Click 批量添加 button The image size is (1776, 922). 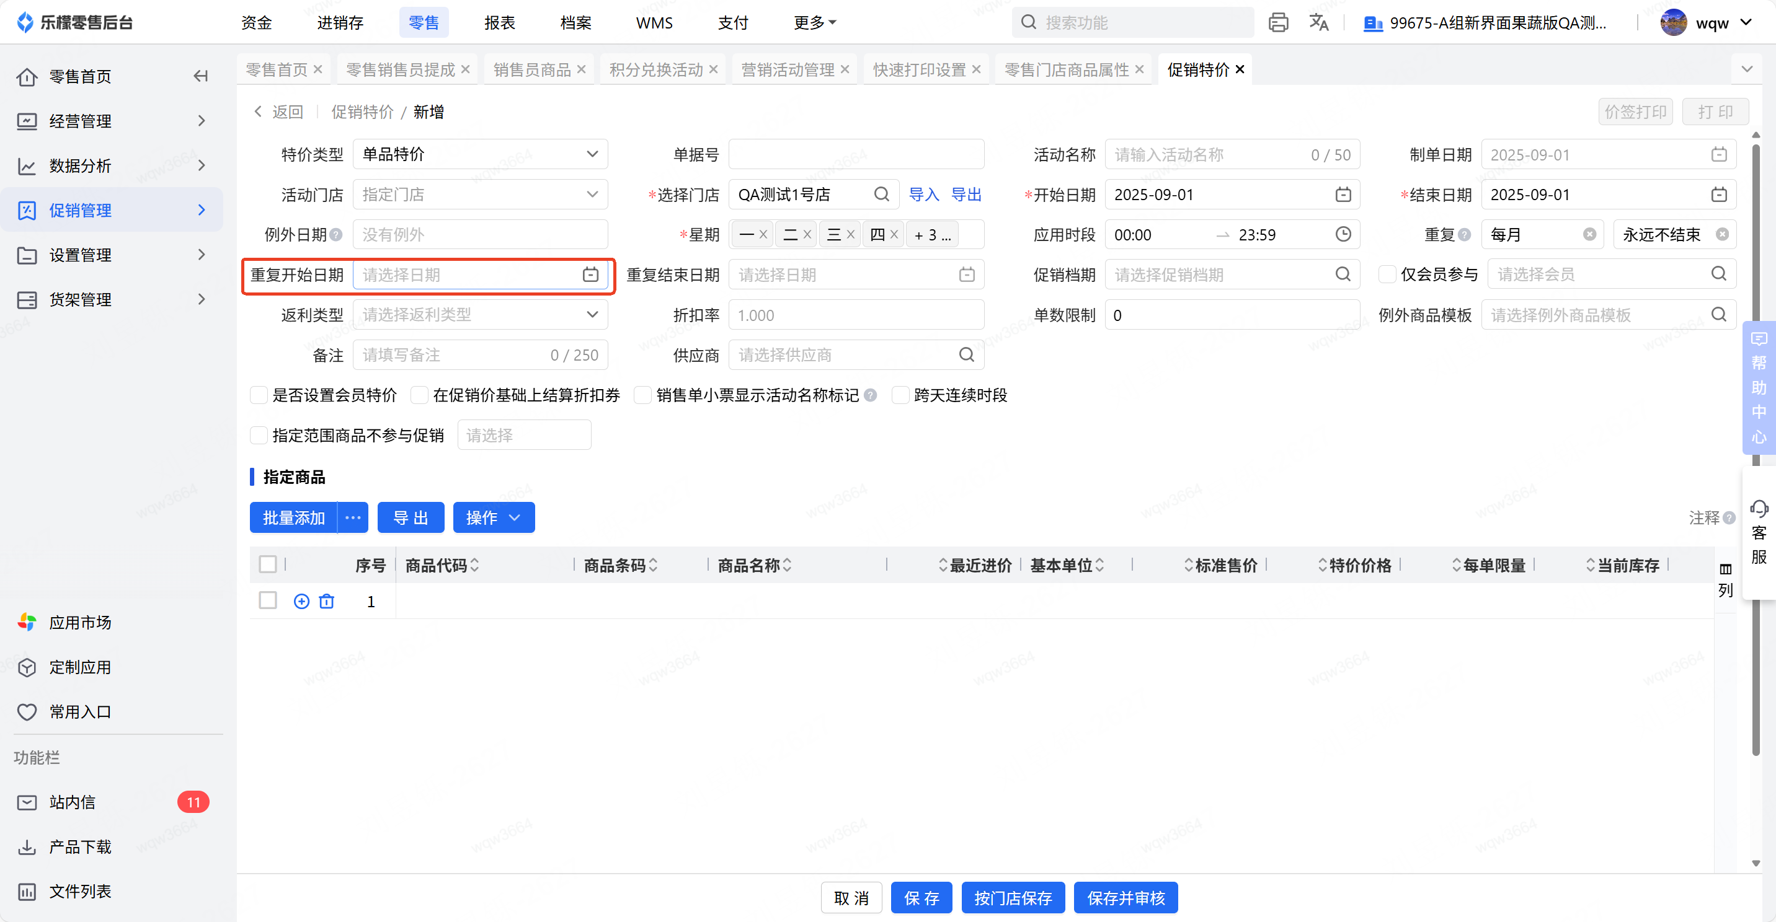[294, 518]
